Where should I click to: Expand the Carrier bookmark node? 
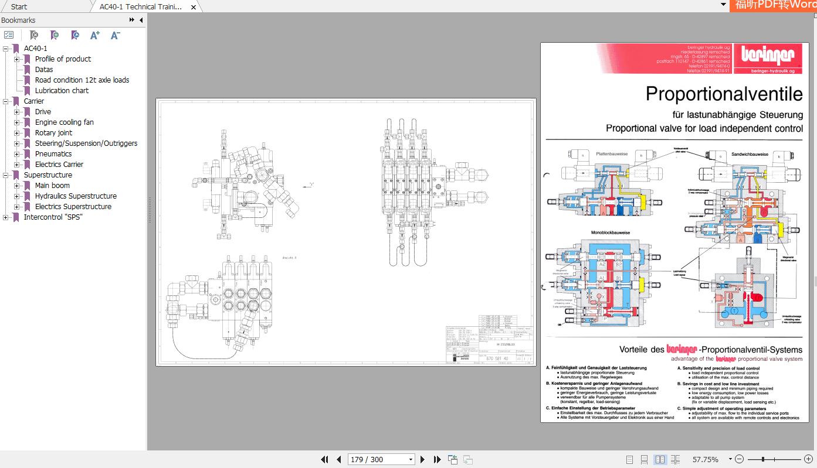pyautogui.click(x=5, y=101)
